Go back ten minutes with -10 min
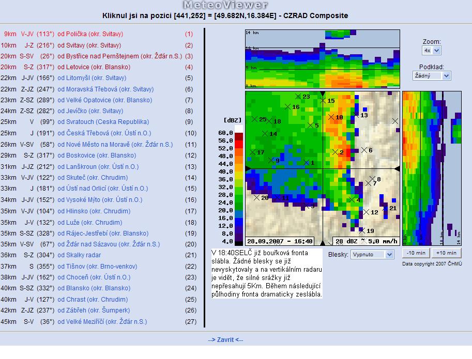 point(416,253)
